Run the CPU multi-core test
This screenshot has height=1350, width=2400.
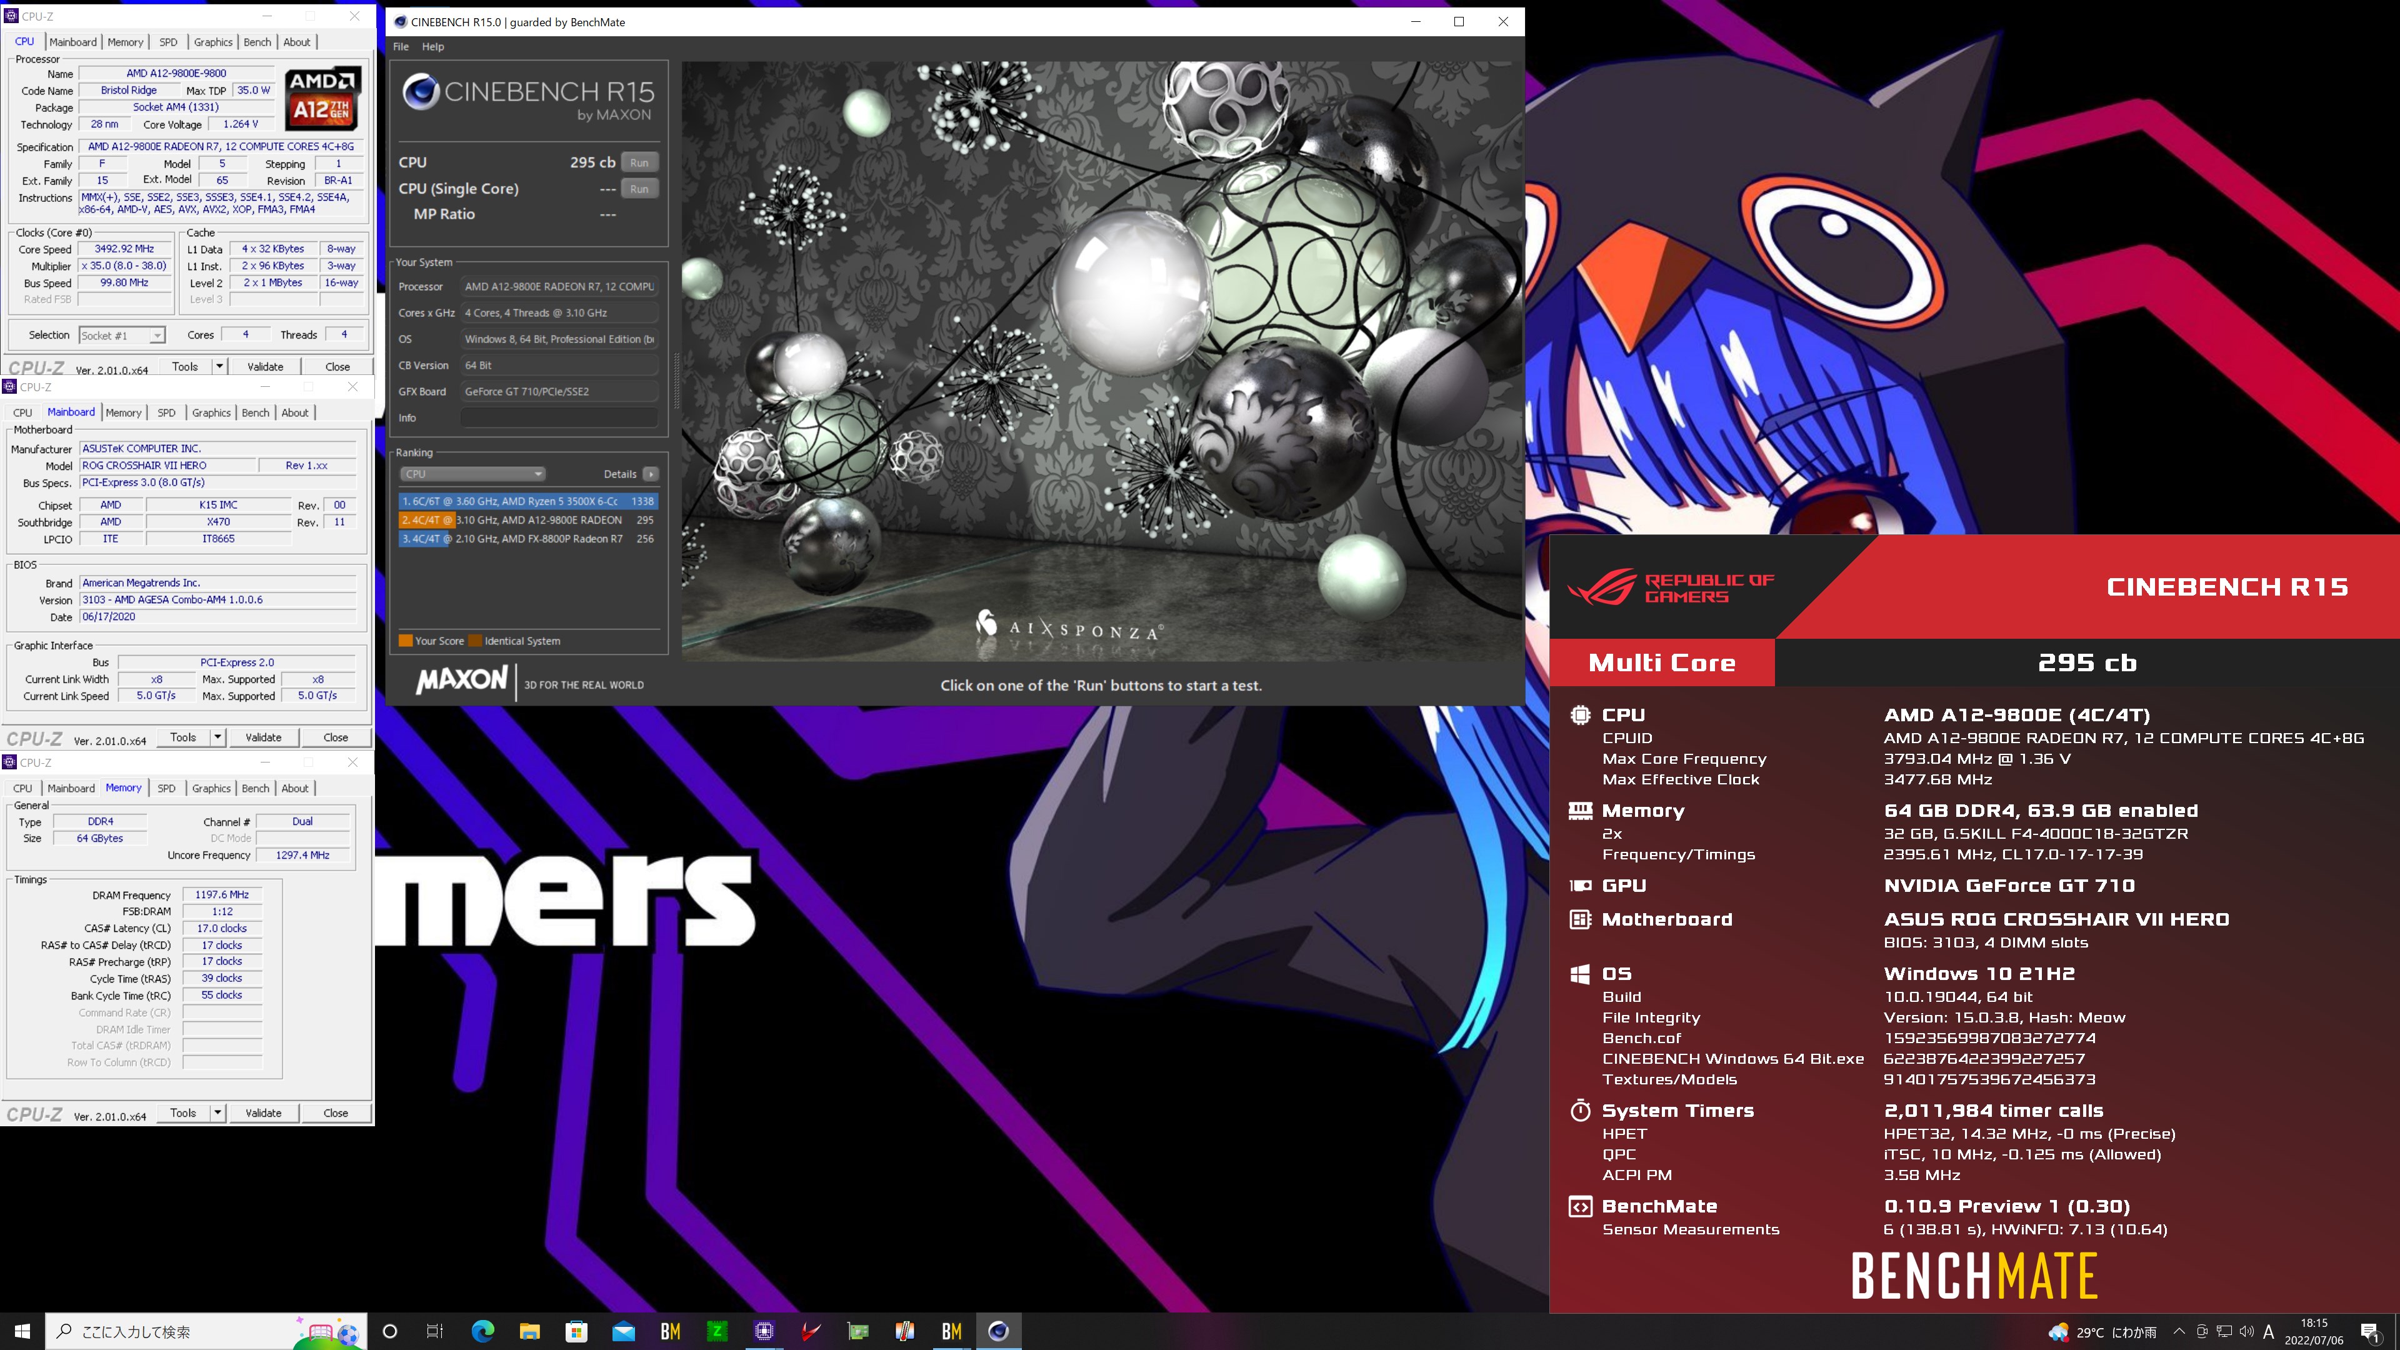coord(639,162)
